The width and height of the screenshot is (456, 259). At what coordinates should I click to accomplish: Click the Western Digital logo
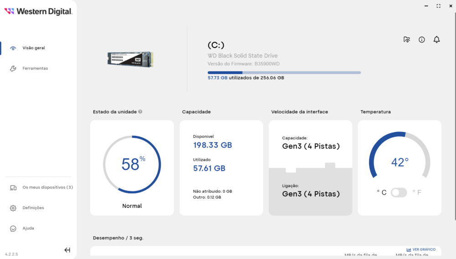pos(38,11)
